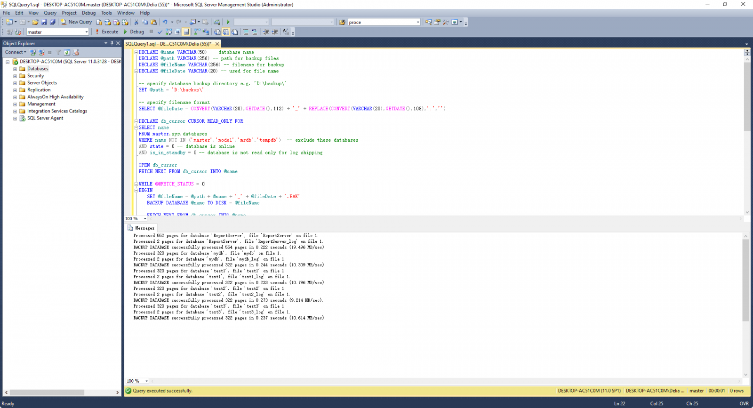Refresh Object Explorer using the refresh icon

pos(67,52)
